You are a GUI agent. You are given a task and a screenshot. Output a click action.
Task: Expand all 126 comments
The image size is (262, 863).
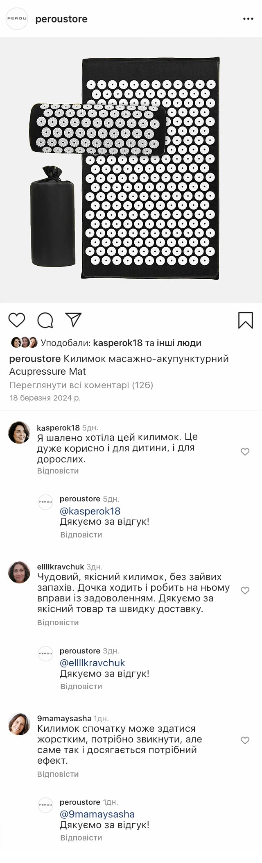tap(81, 385)
